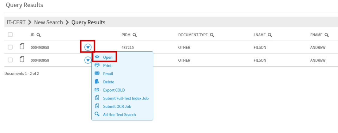Click the PIDM column search icon
The image size is (338, 133).
tap(134, 35)
